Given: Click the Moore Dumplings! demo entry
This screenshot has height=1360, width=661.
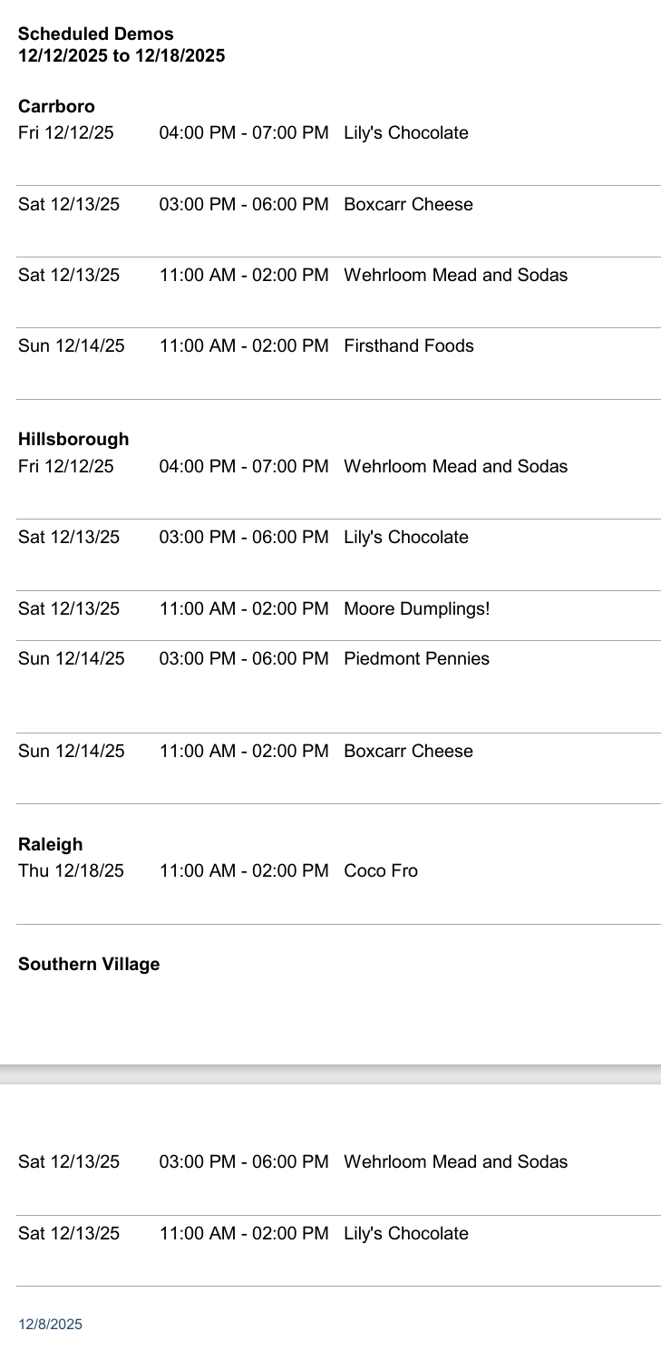Looking at the screenshot, I should (417, 607).
